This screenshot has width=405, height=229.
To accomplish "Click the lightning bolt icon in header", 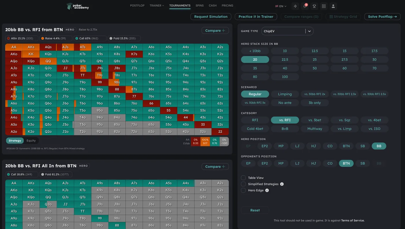I will [295, 6].
